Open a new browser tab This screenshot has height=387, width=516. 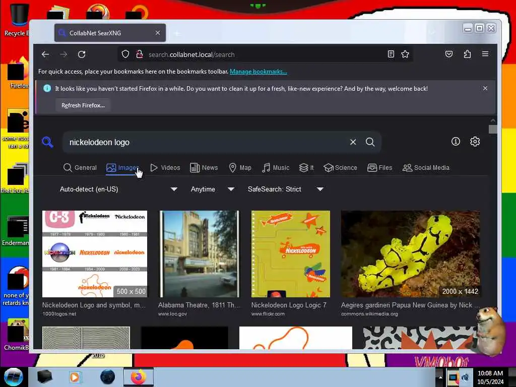(x=177, y=33)
